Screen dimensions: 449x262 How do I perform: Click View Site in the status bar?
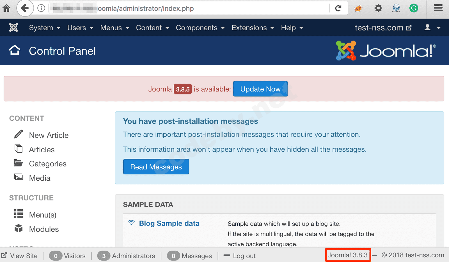pyautogui.click(x=24, y=256)
